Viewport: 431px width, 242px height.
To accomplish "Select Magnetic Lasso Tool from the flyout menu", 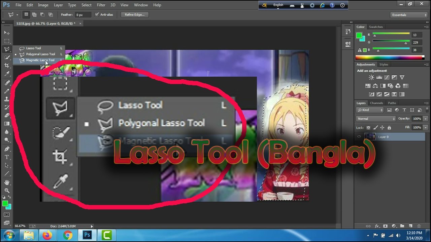I will 40,60.
